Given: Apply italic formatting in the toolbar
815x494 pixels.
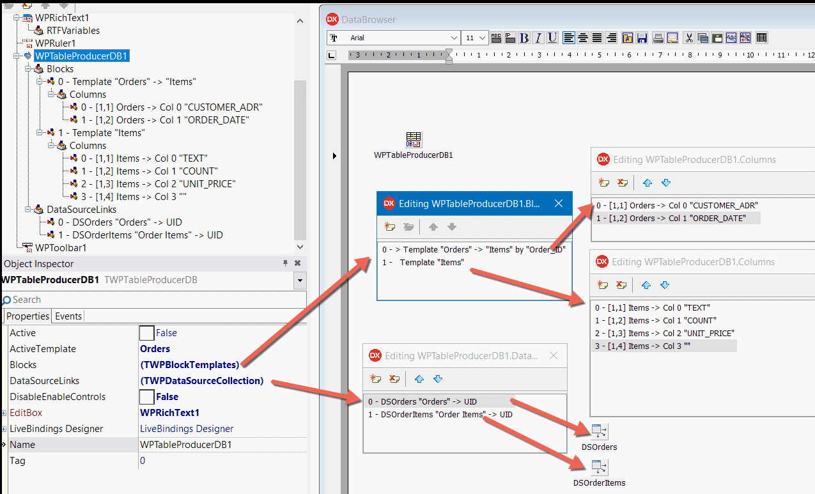Looking at the screenshot, I should [538, 38].
